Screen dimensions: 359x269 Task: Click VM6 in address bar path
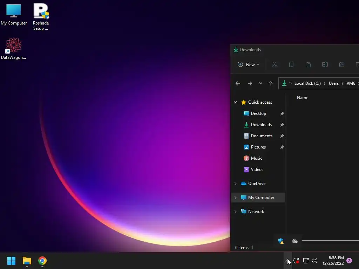click(351, 83)
